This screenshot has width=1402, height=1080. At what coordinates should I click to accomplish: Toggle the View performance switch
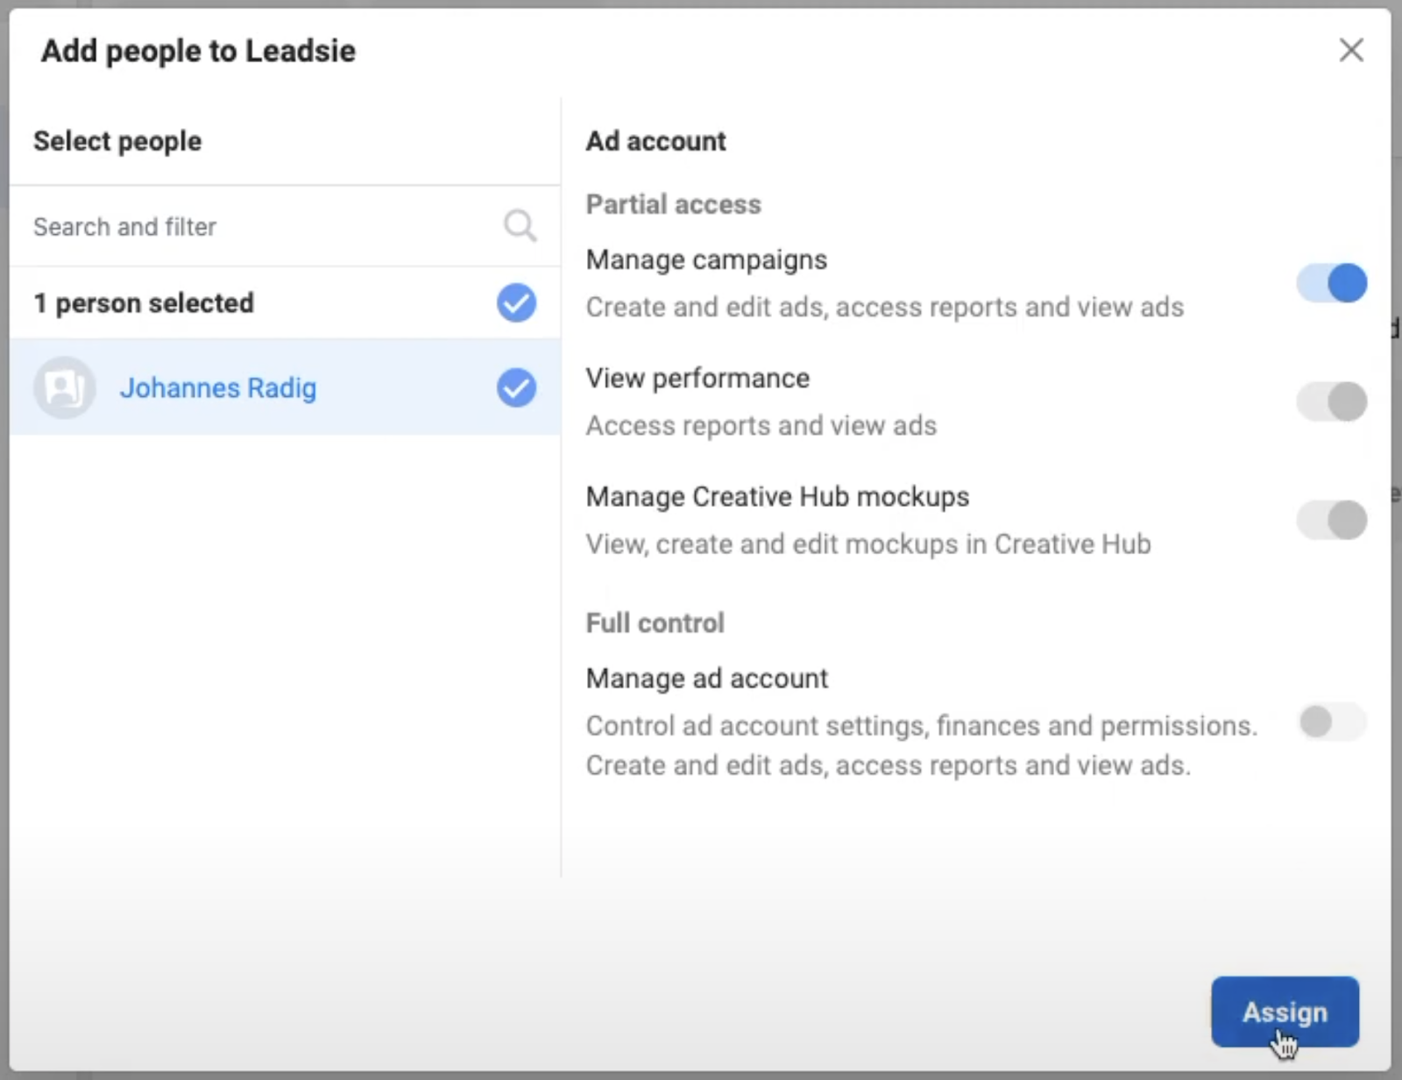(x=1331, y=402)
